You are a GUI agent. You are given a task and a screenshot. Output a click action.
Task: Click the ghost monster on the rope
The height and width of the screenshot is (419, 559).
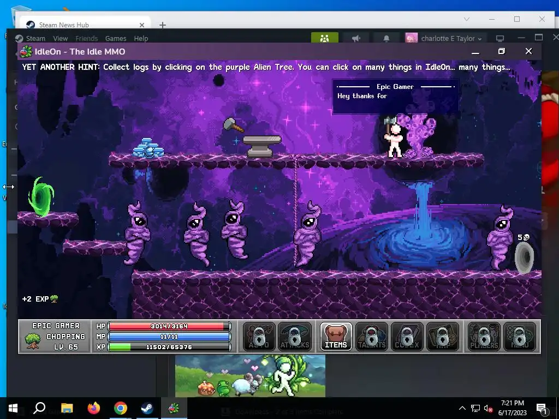(308, 234)
